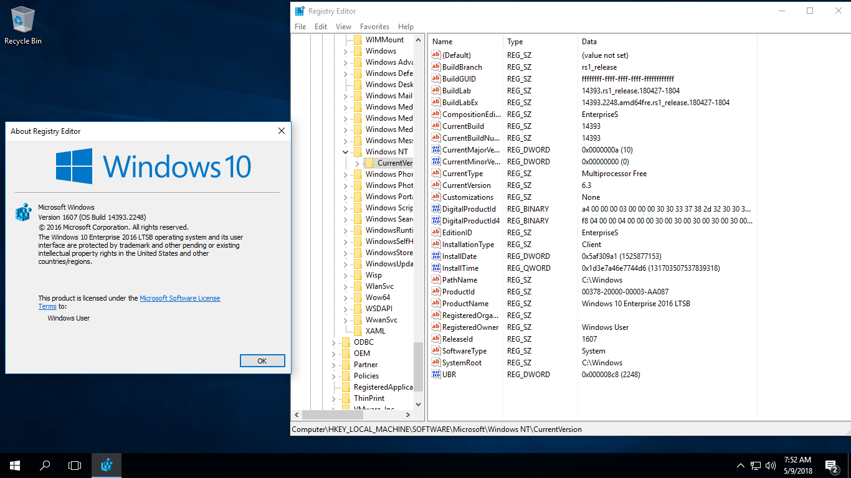Click the ProductId data '00378-20000-00003-AA087'

(x=625, y=292)
